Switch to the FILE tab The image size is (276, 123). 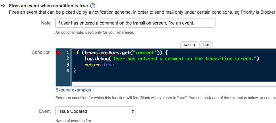pos(206,45)
